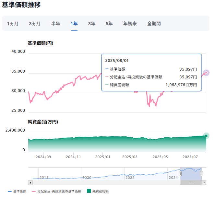Click the 2024/11 axis label
Viewport: 215px width, 197px height.
(73, 157)
